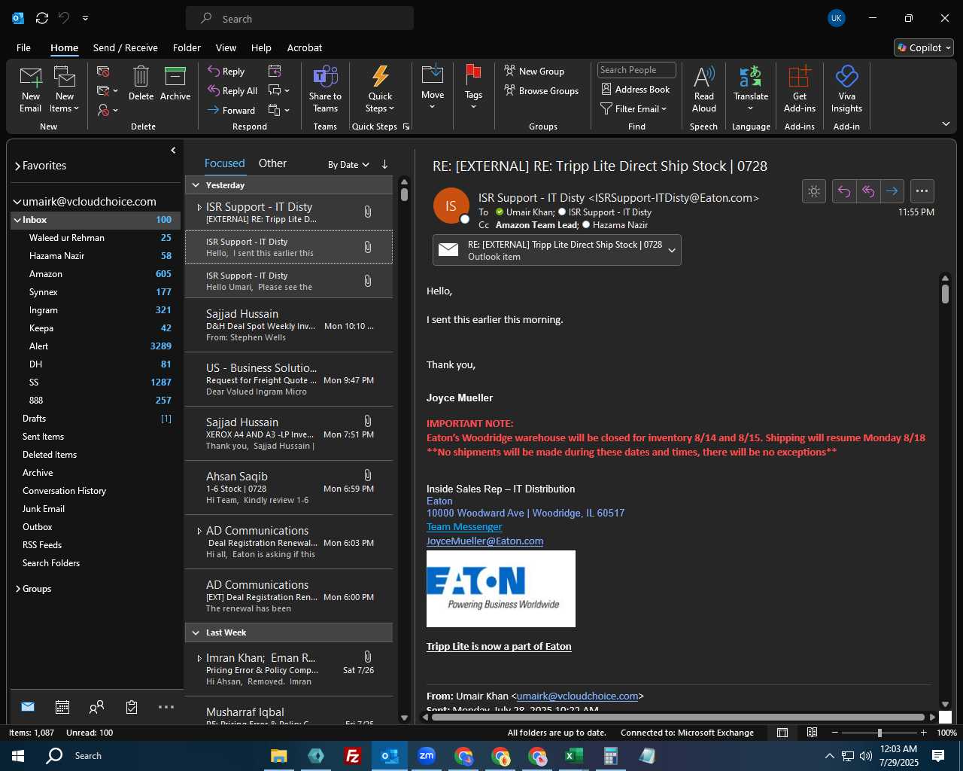Switch to normal view in status bar

782,733
